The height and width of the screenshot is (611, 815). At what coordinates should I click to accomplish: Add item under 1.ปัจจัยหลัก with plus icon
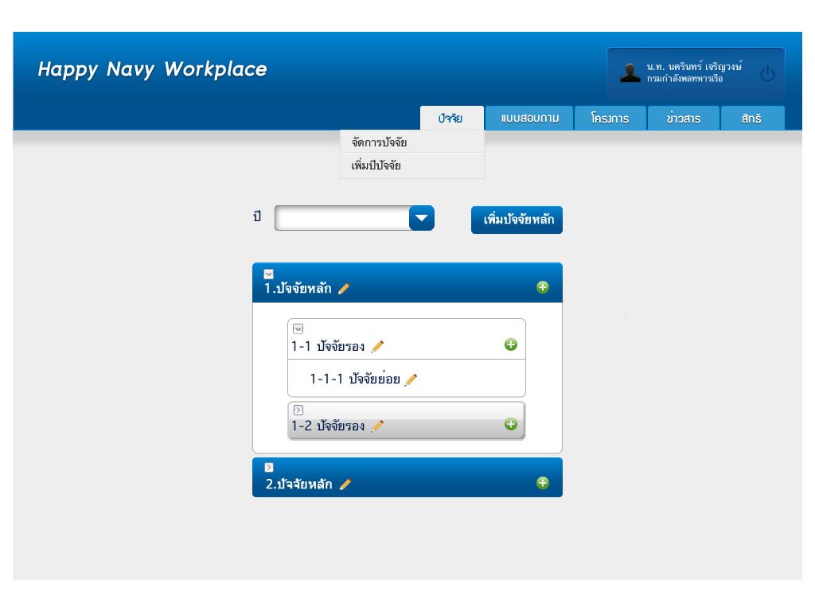543,287
